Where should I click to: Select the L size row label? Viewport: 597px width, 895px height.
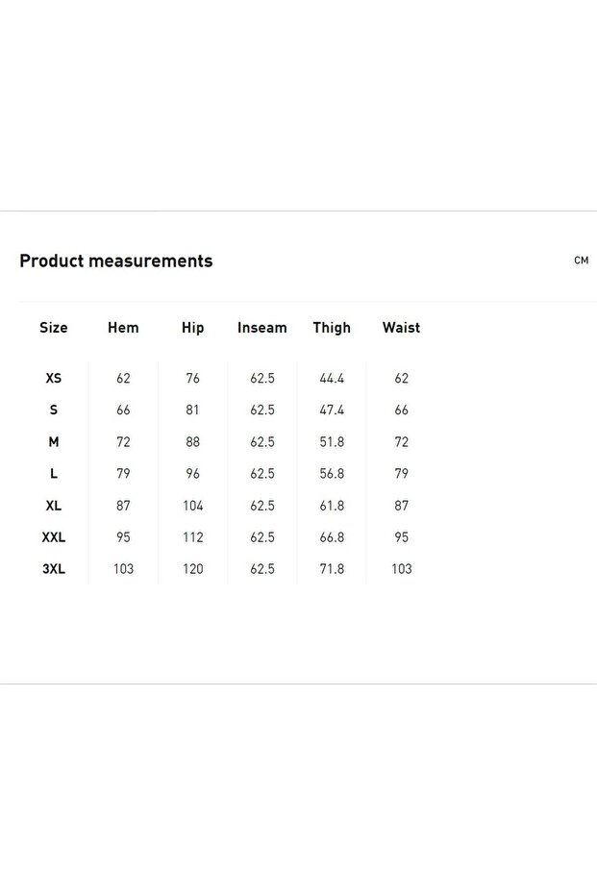pos(54,474)
